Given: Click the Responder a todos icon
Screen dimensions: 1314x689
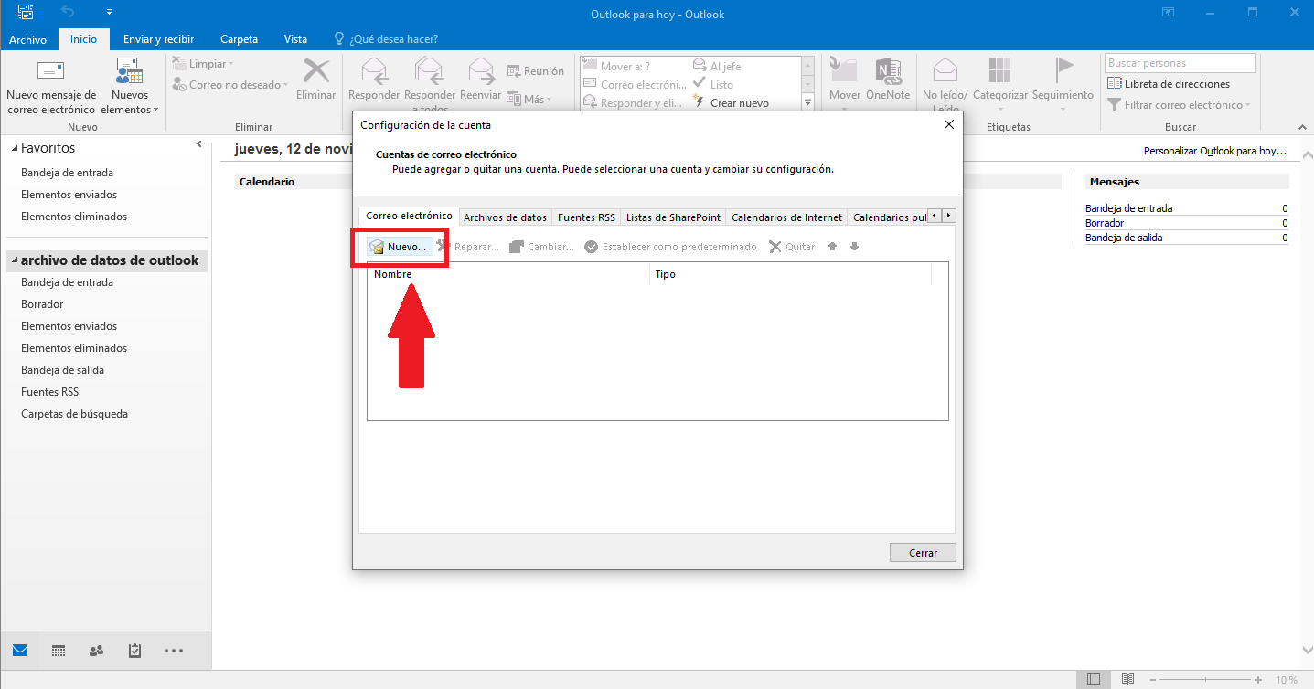Looking at the screenshot, I should coord(429,71).
